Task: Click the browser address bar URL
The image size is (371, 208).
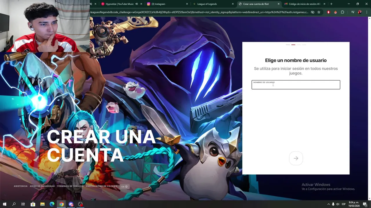Action: click(x=199, y=12)
